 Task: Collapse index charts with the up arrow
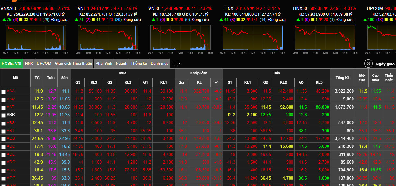pyautogui.click(x=176, y=63)
